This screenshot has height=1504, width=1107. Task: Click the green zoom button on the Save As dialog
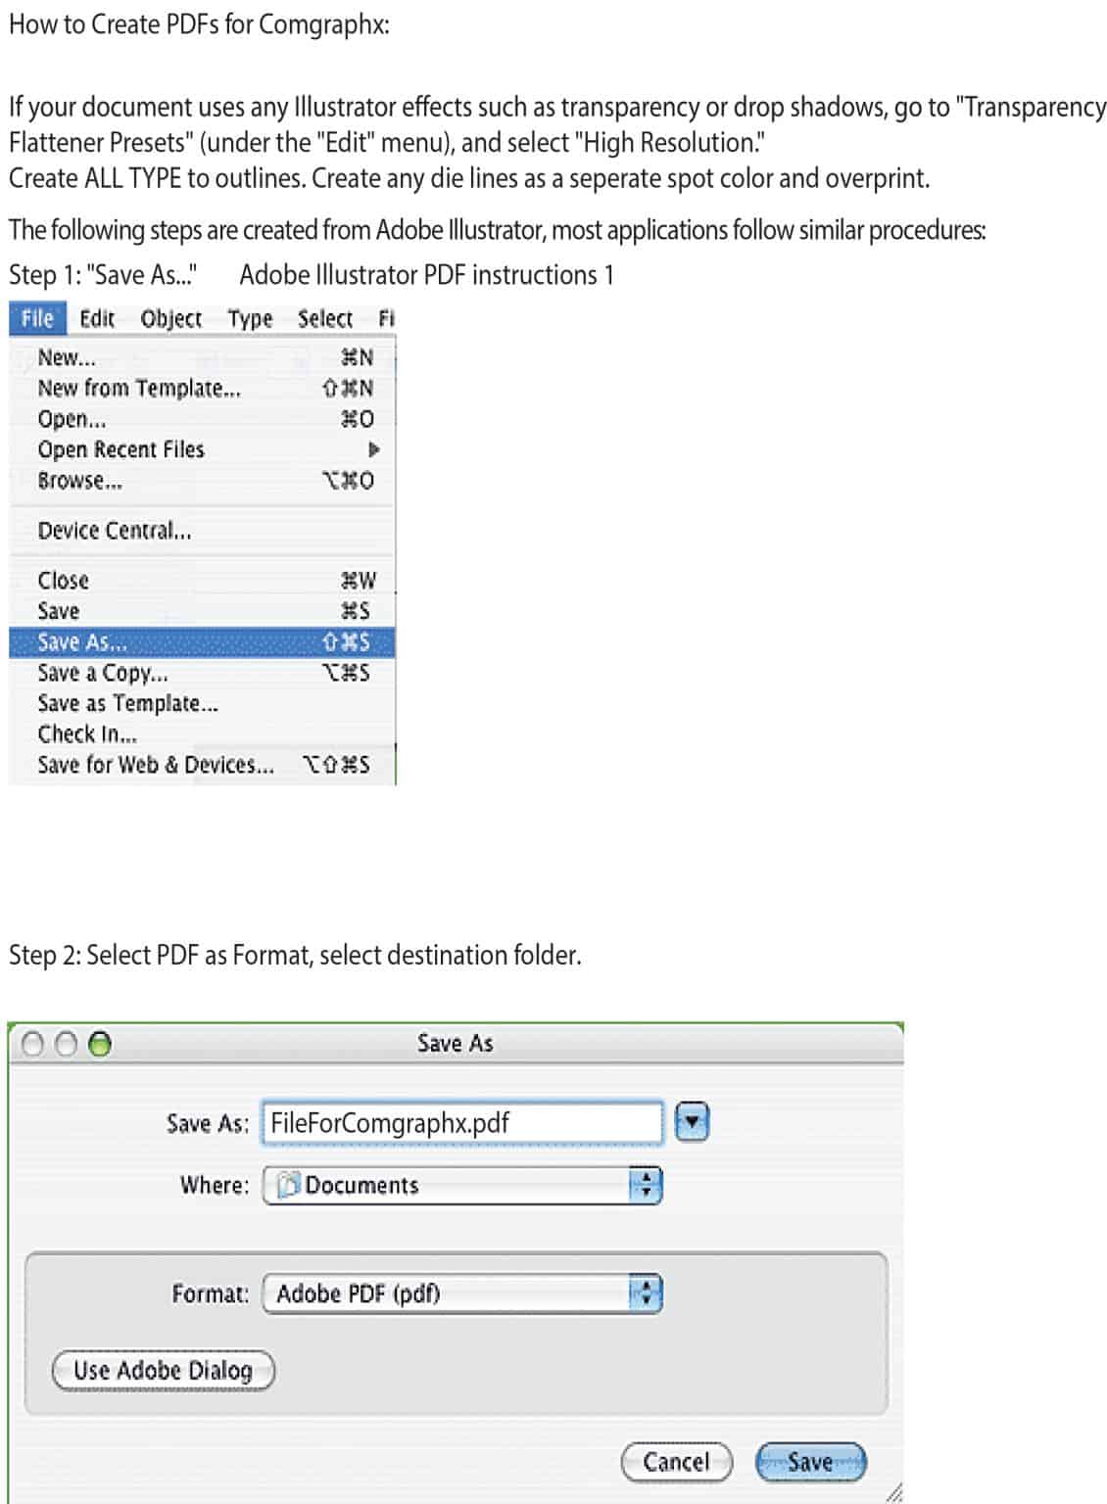tap(98, 1044)
